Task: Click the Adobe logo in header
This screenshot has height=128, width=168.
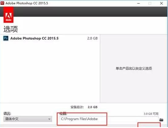Action: coord(9,15)
